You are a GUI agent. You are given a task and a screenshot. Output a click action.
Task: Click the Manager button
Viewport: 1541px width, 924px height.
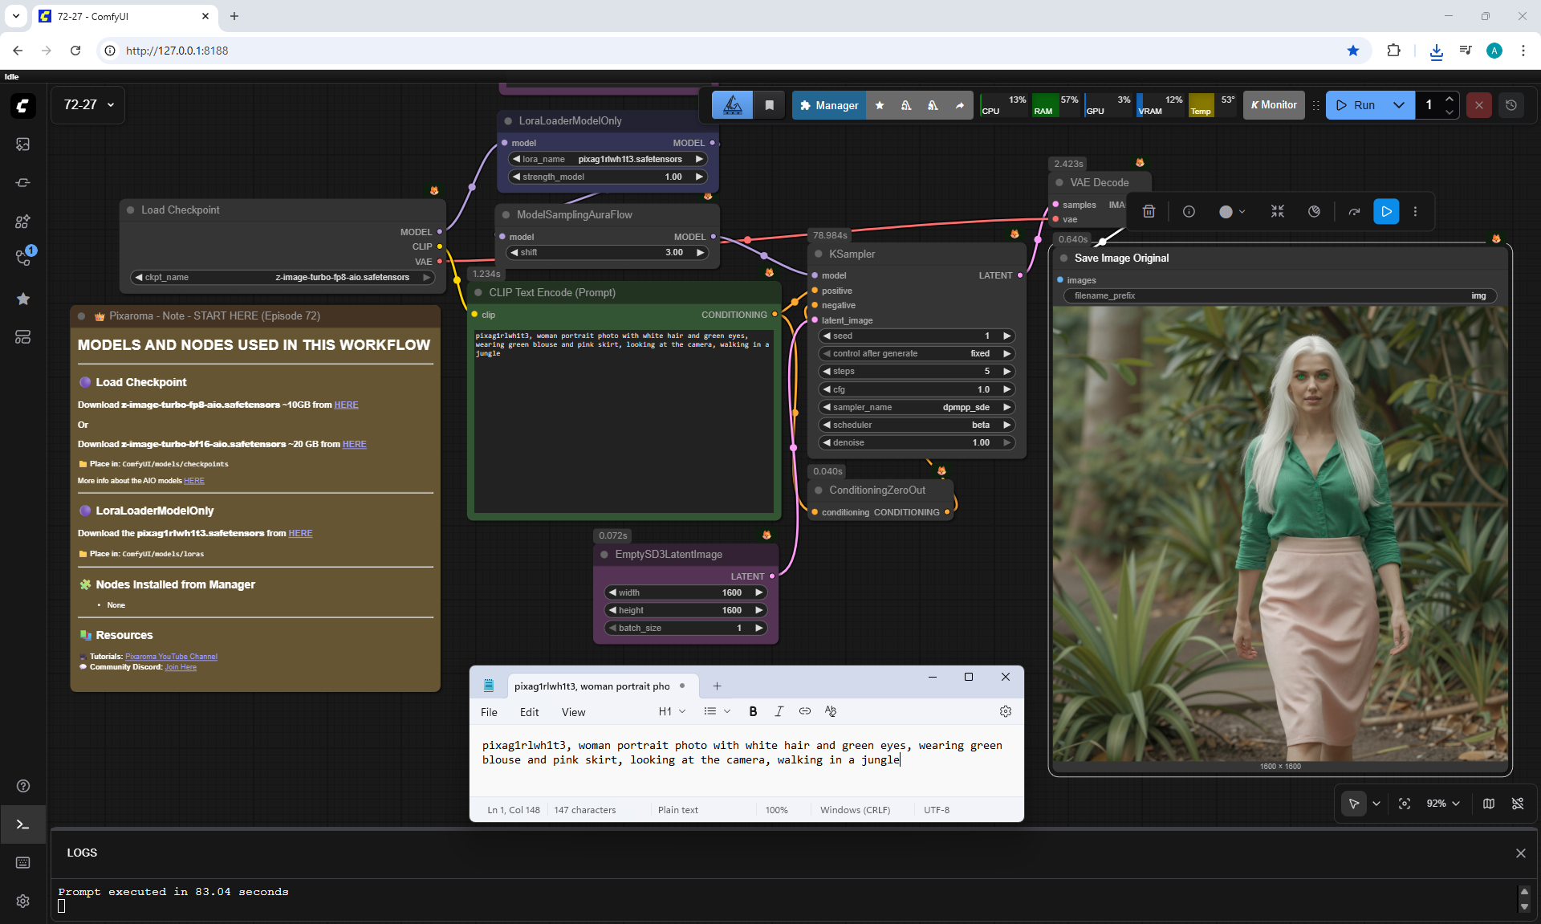click(828, 105)
